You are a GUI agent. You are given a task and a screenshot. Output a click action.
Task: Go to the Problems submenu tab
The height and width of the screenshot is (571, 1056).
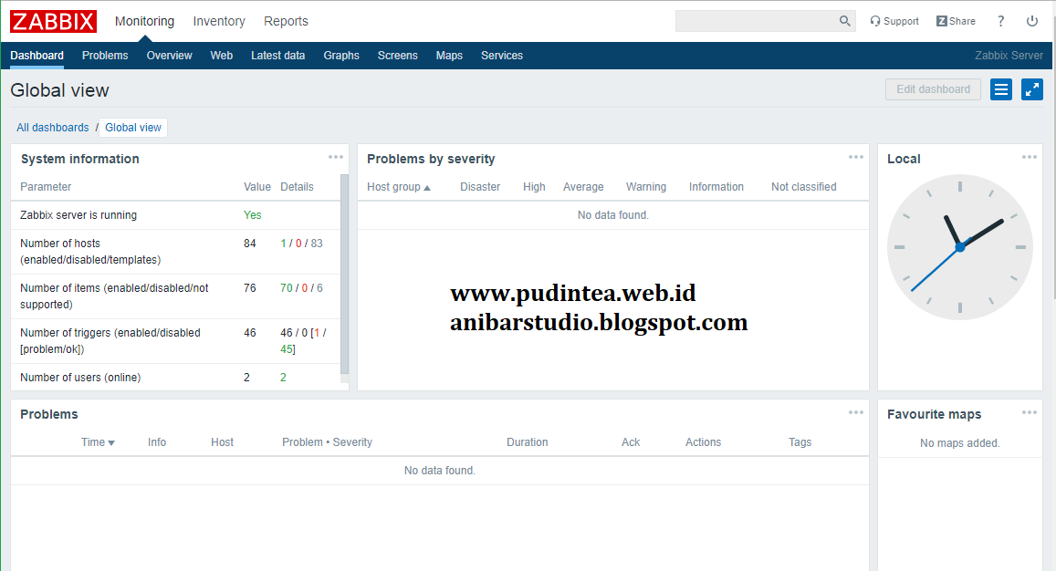point(105,56)
